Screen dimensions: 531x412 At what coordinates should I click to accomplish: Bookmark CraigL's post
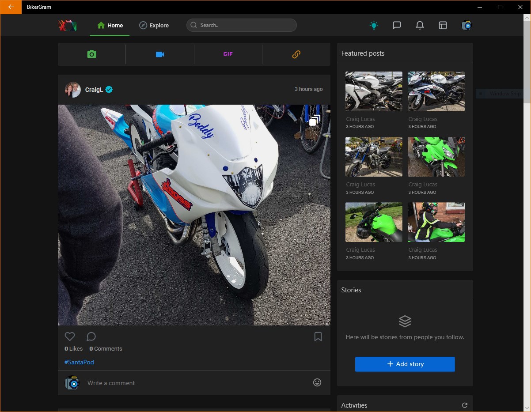coord(318,337)
